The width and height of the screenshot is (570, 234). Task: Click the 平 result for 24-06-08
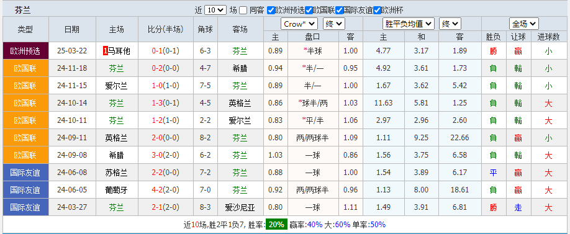pyautogui.click(x=493, y=173)
